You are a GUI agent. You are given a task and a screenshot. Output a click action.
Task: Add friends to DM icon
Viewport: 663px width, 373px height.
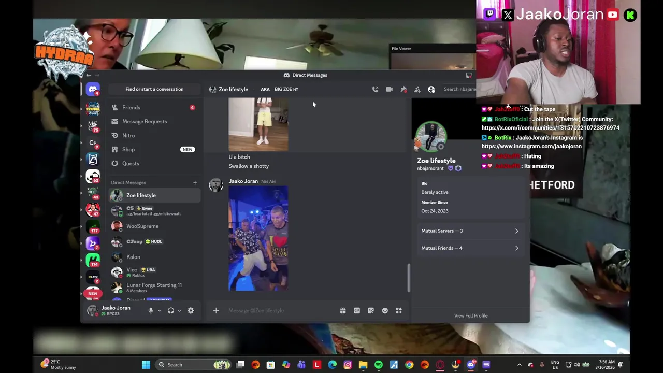coord(417,89)
